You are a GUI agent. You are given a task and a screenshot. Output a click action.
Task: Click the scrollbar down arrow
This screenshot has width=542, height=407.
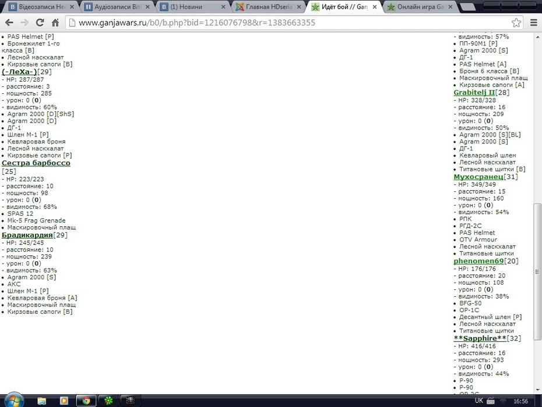537,390
